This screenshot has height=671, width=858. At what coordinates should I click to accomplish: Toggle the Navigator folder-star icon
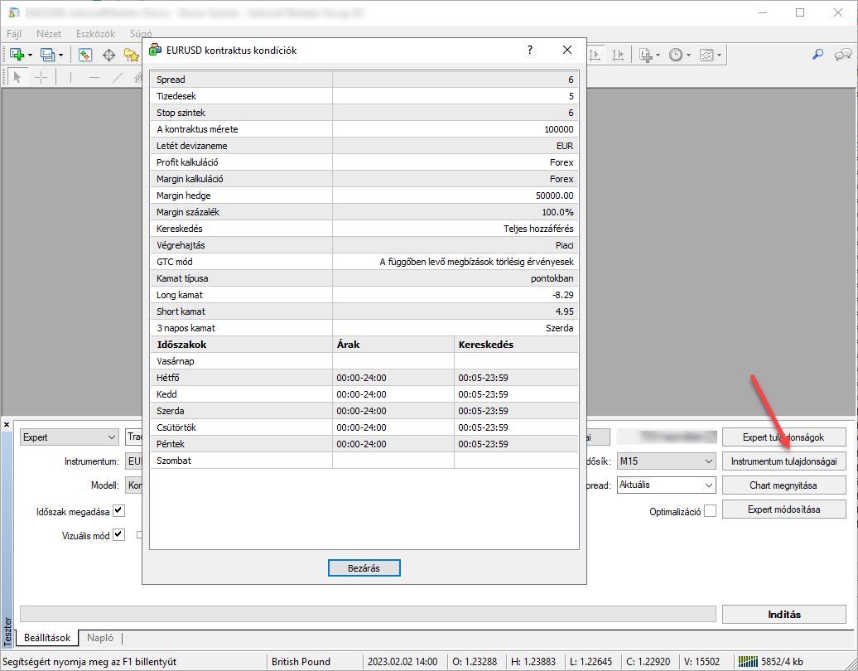132,55
